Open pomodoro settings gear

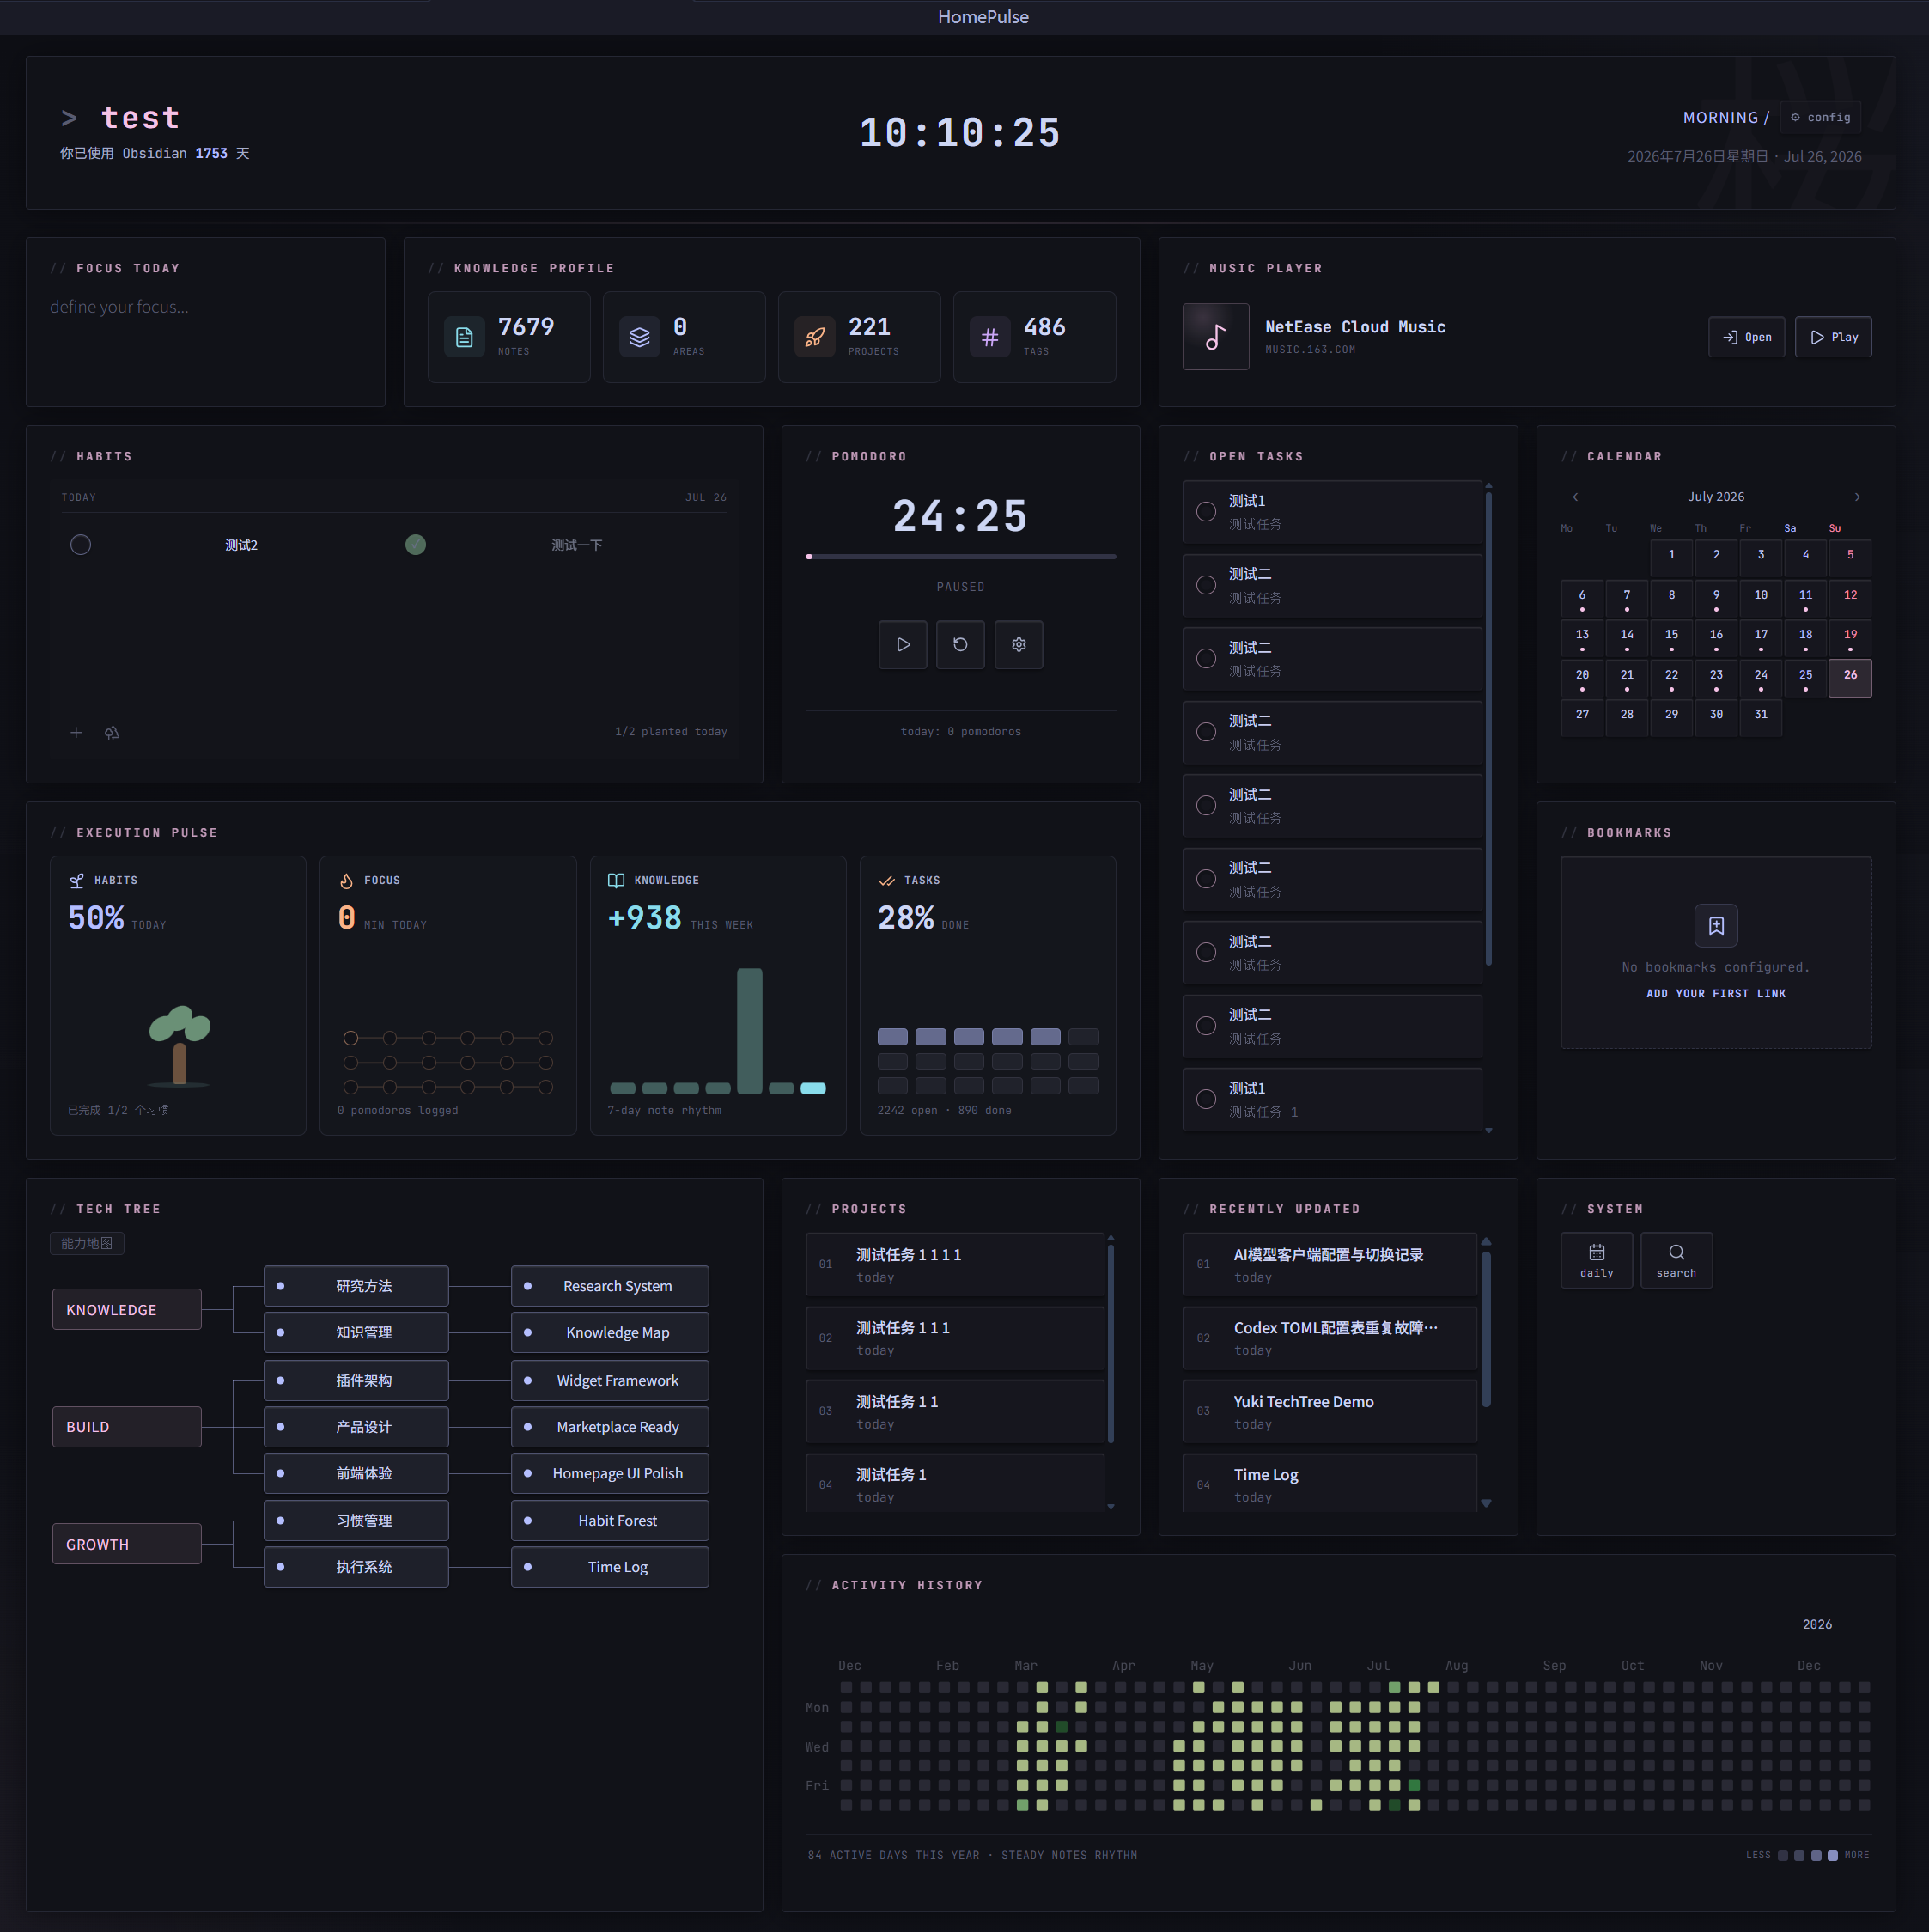1018,645
